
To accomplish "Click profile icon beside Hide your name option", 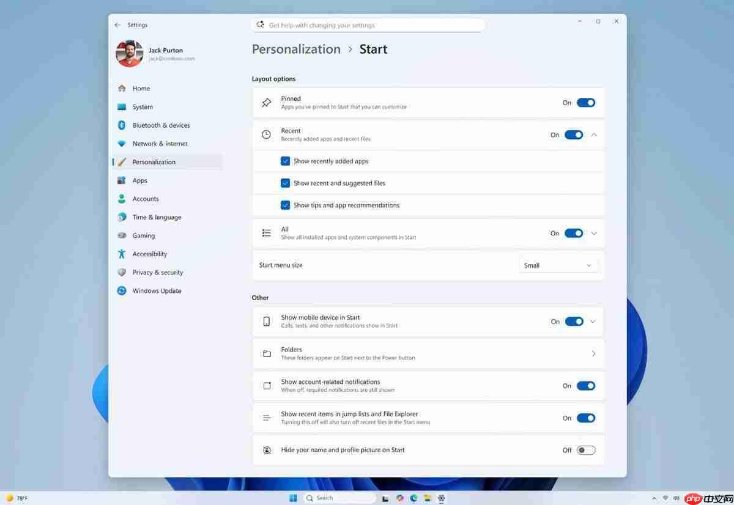I will [267, 450].
